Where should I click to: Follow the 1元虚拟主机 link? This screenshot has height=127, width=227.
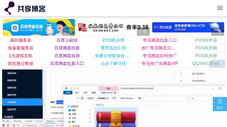pyautogui.click(x=21, y=56)
